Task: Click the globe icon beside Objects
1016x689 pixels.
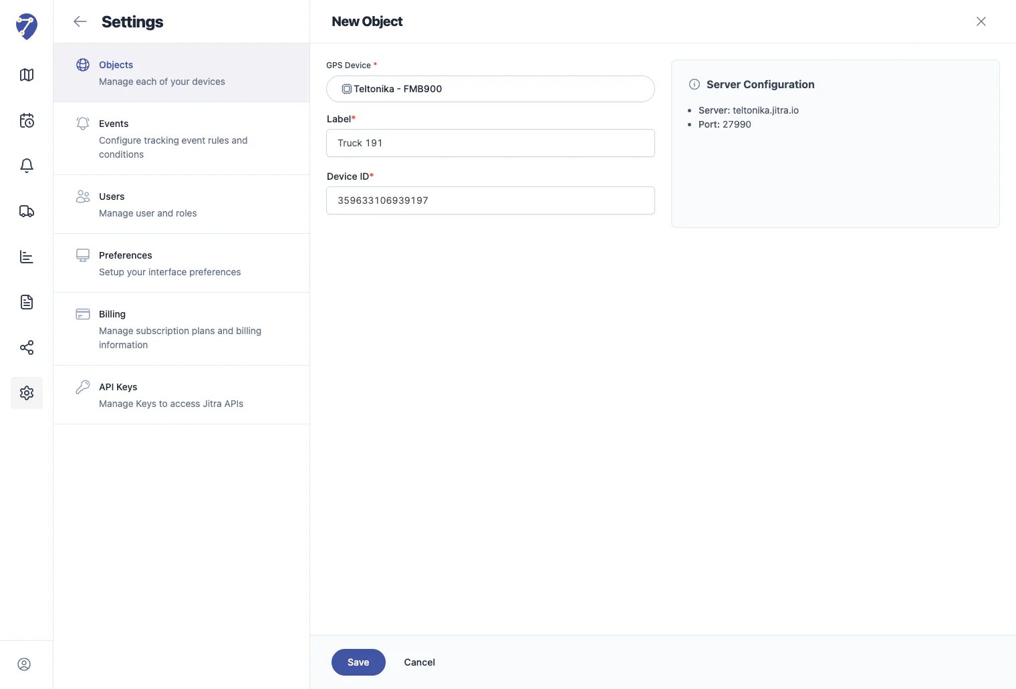Action: [83, 65]
